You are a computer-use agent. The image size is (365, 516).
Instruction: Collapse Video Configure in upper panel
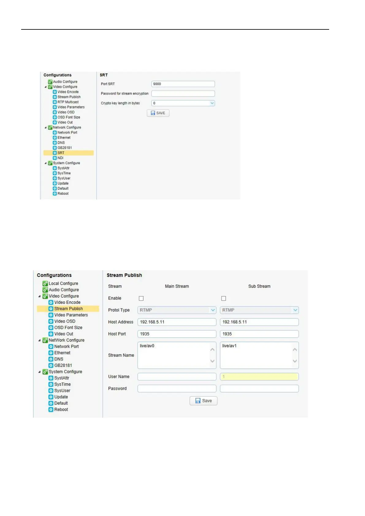click(x=46, y=87)
